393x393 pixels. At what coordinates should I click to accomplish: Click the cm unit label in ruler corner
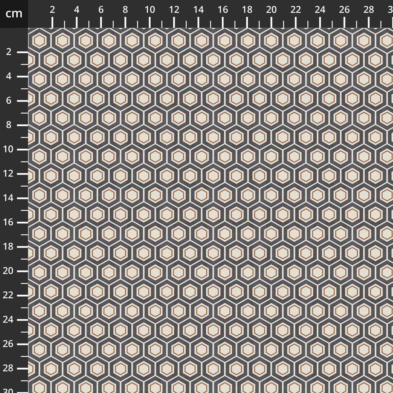coord(14,13)
